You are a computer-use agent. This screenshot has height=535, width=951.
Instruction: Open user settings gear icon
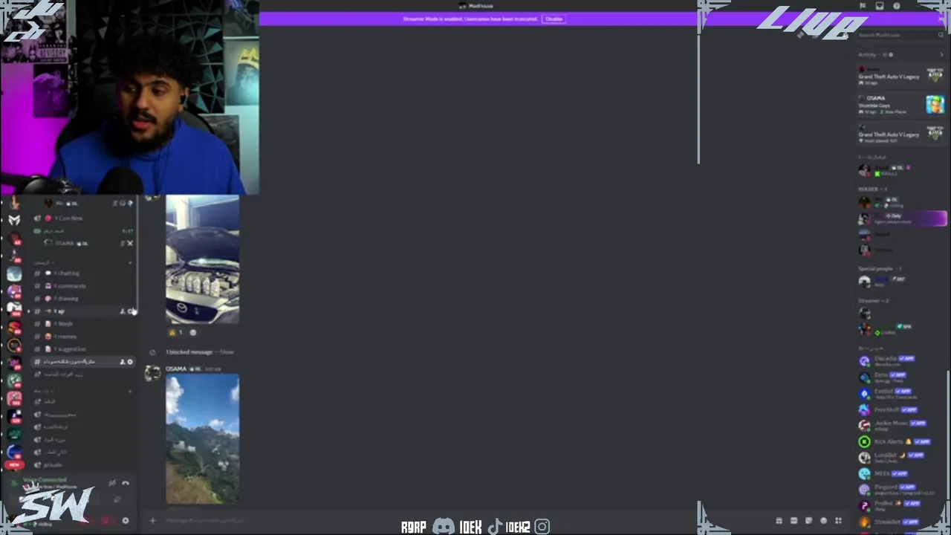[x=125, y=521]
